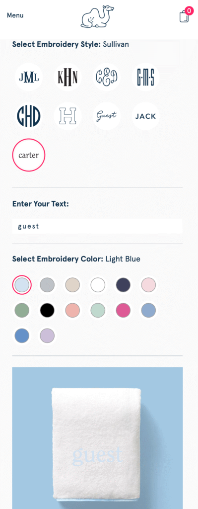Viewport: 198px width, 509px height.
Task: Choose the sage green embroidery color
Action: [x=22, y=310]
